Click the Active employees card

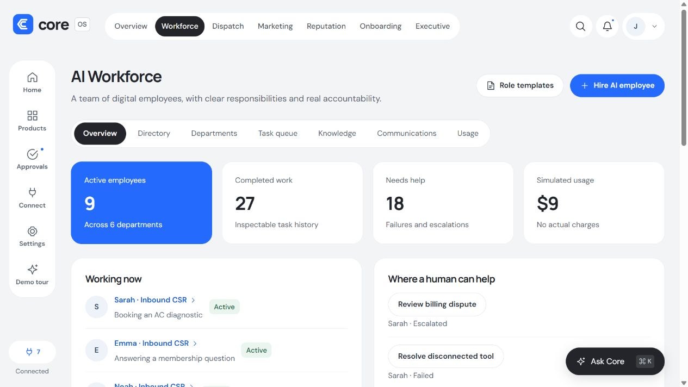(x=141, y=203)
